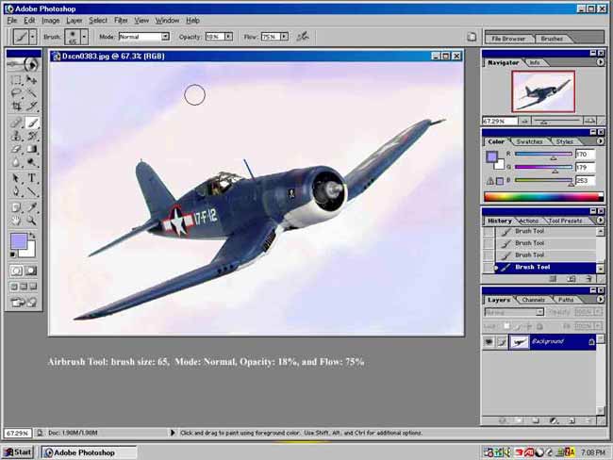Click the color spectrum ramp bar

coord(543,197)
